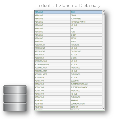
Task: Select the ABRASIVE cell in the DISC row
Action: 52,12
